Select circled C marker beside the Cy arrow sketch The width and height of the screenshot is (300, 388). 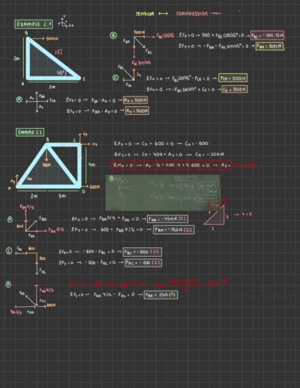coord(116,77)
